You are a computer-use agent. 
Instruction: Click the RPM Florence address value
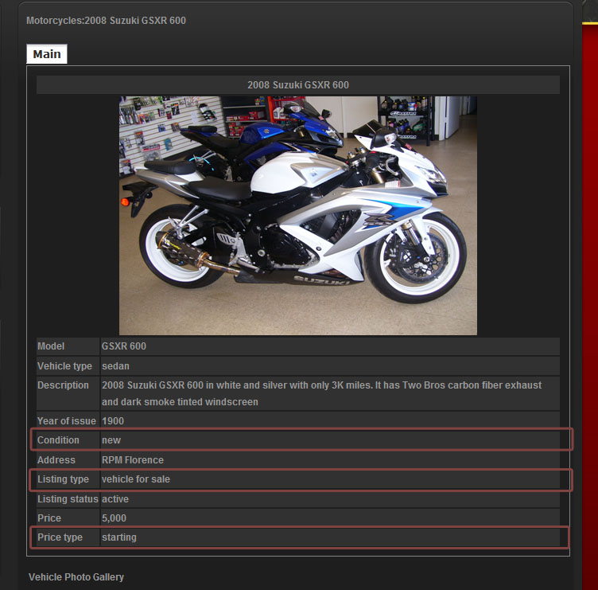click(x=132, y=460)
